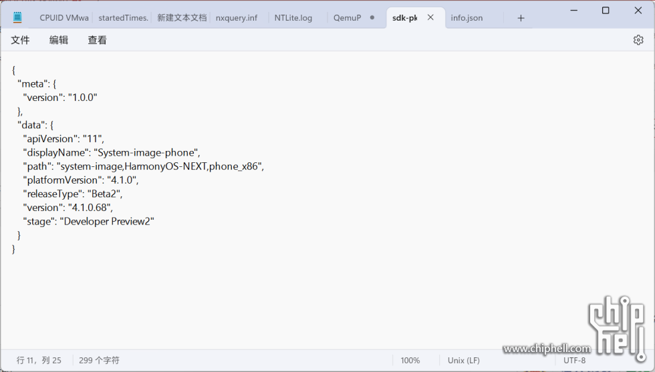This screenshot has height=372, width=655.
Task: Open Notepad settings gear
Action: 638,40
